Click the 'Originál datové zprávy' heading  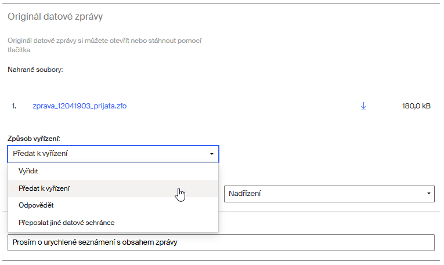click(x=55, y=16)
